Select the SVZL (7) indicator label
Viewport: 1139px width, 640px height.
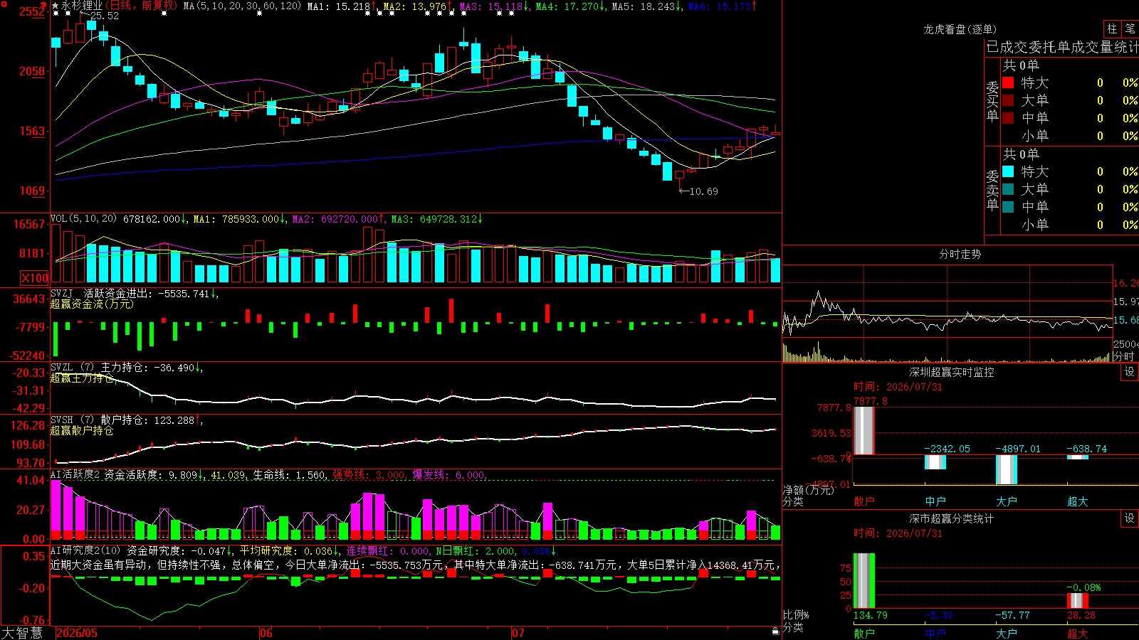[x=72, y=368]
